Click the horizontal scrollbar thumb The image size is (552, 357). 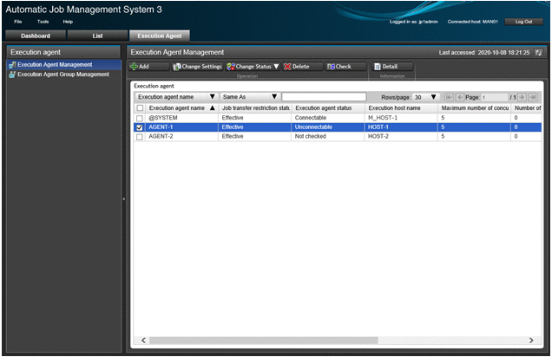pos(263,341)
